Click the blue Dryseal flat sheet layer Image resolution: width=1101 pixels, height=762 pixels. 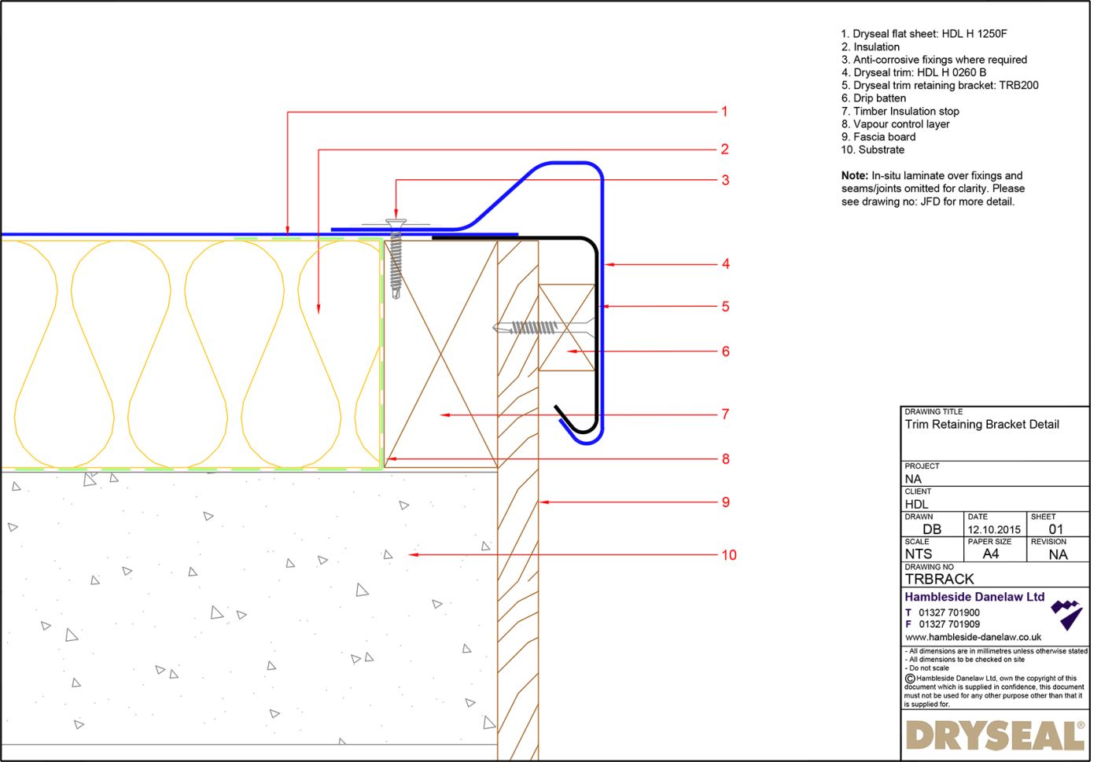click(x=157, y=234)
